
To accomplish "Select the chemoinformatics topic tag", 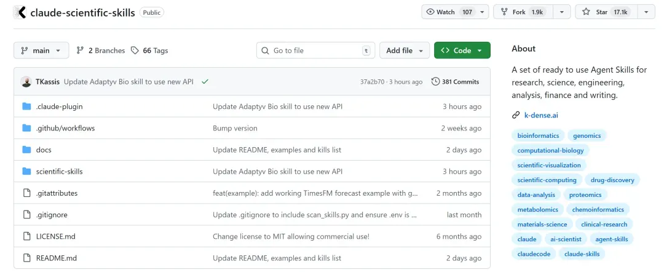I will pos(598,209).
